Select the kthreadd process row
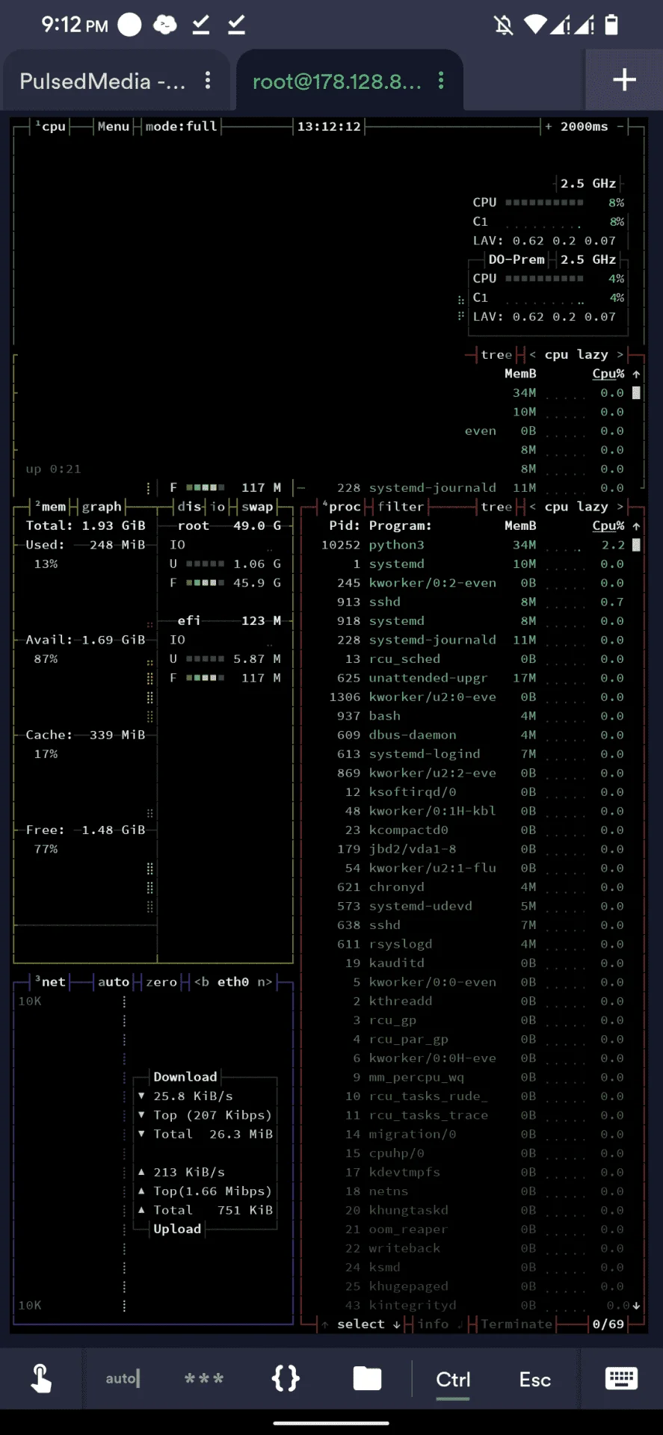This screenshot has width=663, height=1435. [x=472, y=1002]
